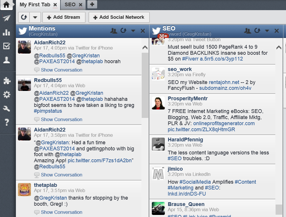
Task: Open the Analytics bar chart icon
Action: [7, 32]
